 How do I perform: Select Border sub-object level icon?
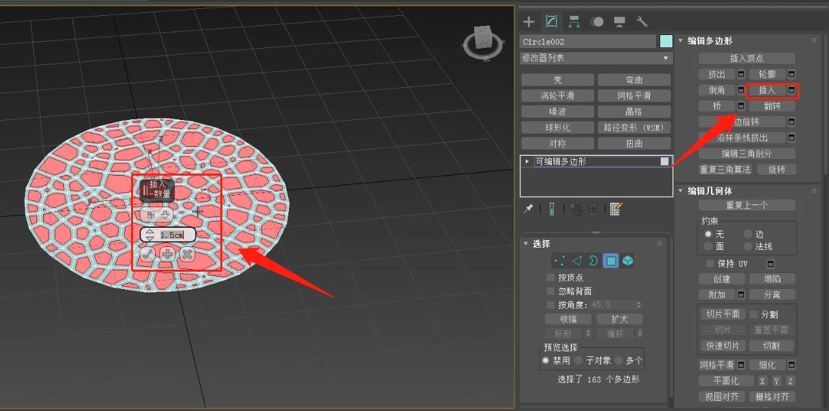(x=593, y=261)
